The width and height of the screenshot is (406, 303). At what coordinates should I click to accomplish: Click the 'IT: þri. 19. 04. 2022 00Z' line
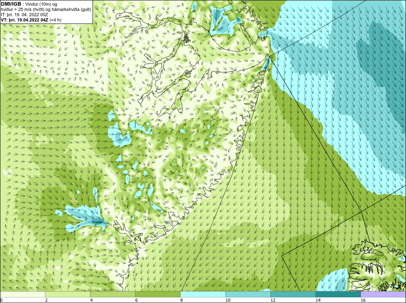click(x=24, y=15)
